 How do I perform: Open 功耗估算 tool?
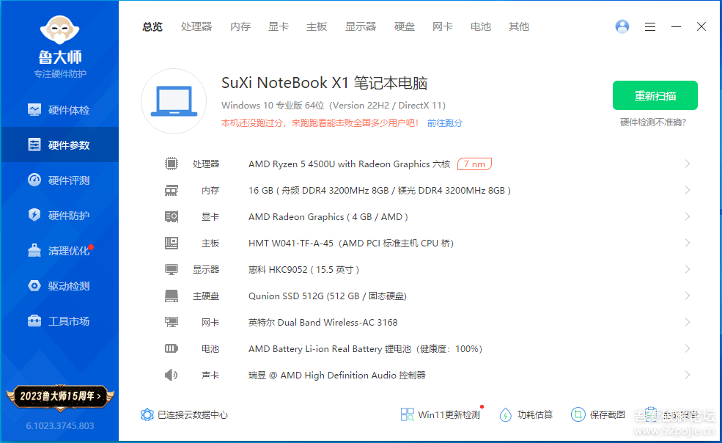pyautogui.click(x=526, y=414)
